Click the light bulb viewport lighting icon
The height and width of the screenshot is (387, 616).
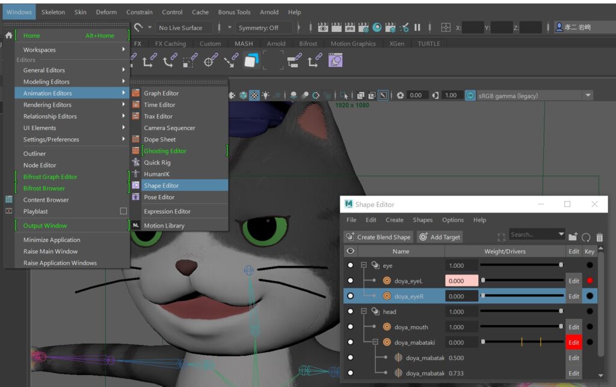(266, 95)
